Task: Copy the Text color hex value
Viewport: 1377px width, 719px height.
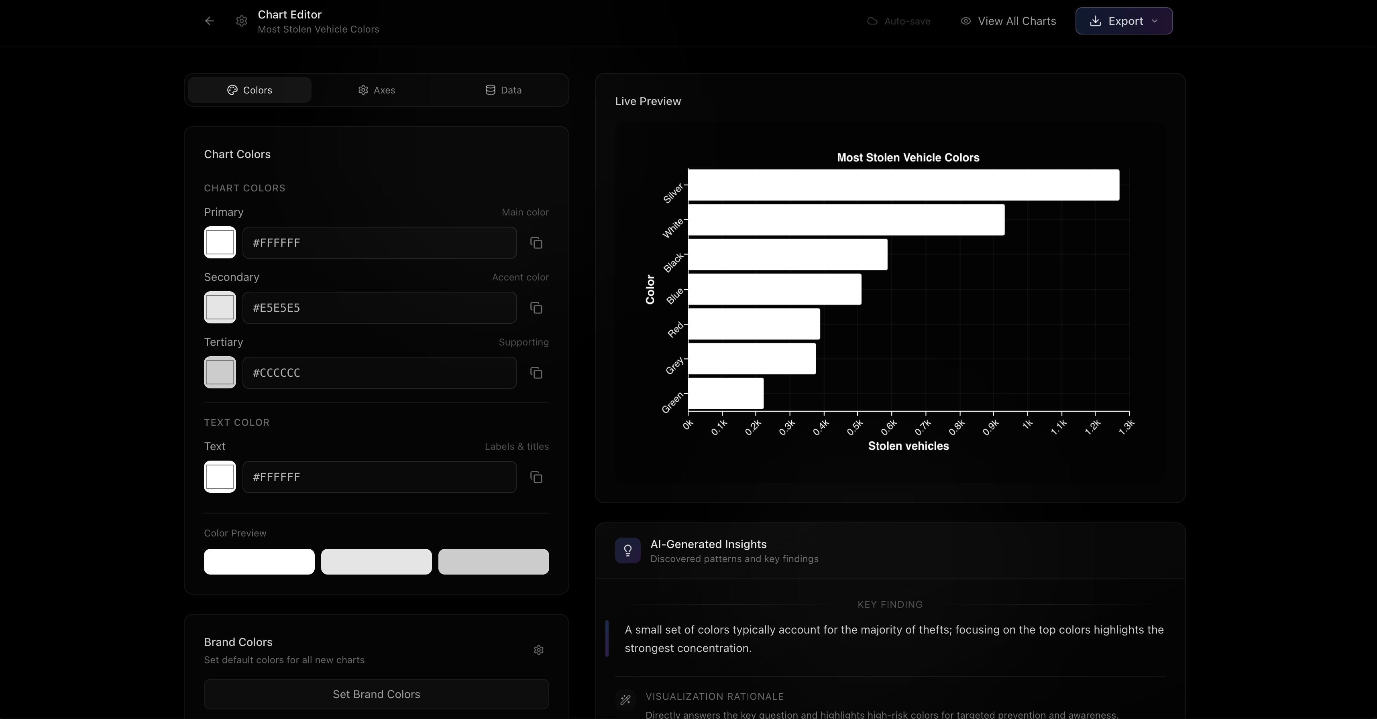Action: click(x=536, y=477)
